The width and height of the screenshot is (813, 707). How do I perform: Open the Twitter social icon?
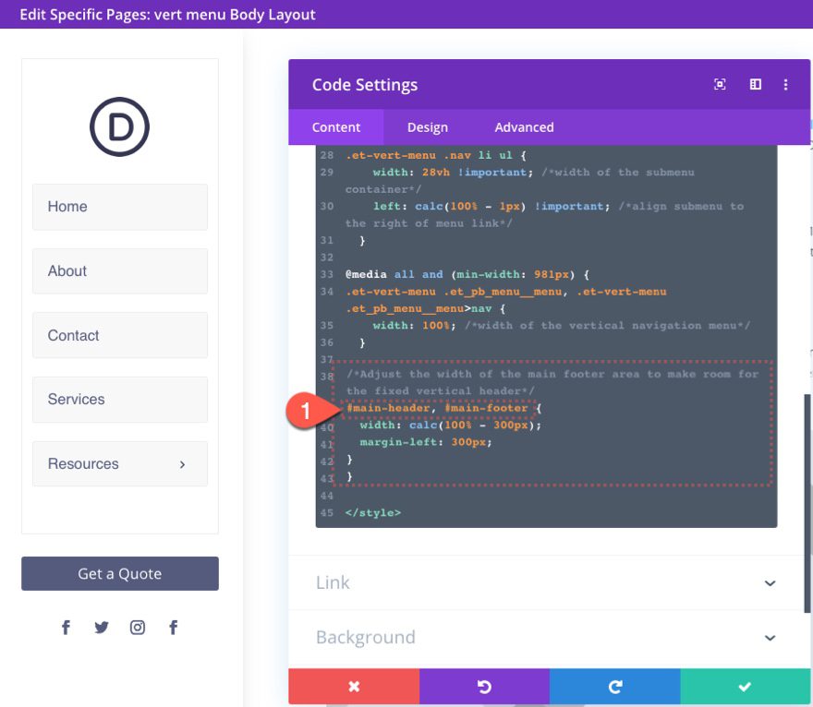(x=102, y=627)
